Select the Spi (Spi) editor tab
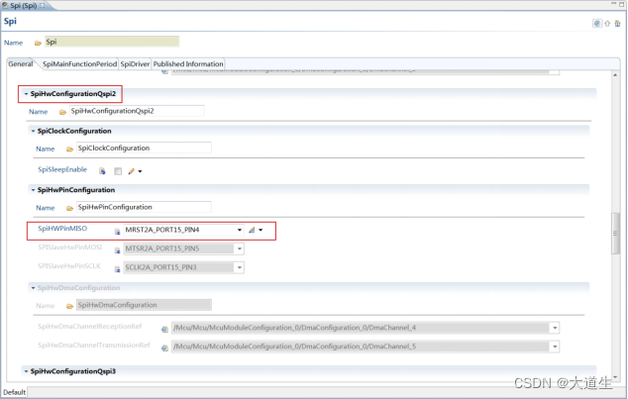Image resolution: width=628 pixels, height=399 pixels. coord(23,6)
